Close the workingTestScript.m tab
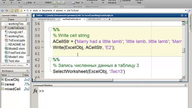Viewport: 192px width, 108px height. click(84, 19)
